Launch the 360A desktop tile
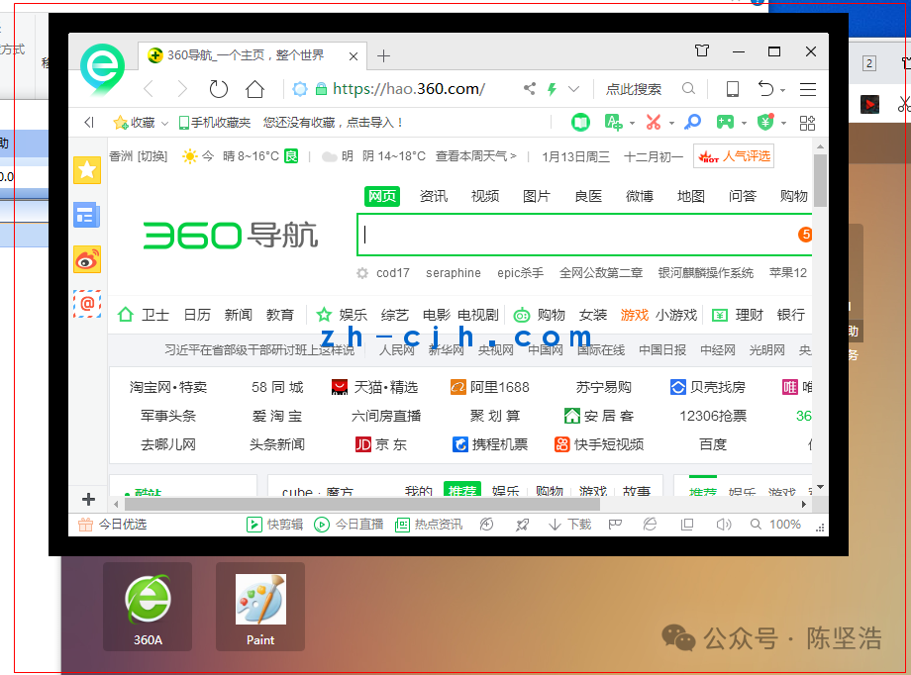This screenshot has width=911, height=675. 148,607
